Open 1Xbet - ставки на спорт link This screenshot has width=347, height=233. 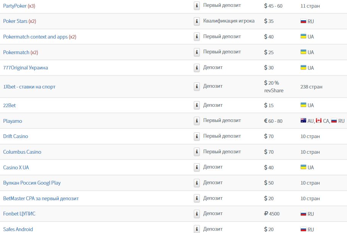coord(29,87)
